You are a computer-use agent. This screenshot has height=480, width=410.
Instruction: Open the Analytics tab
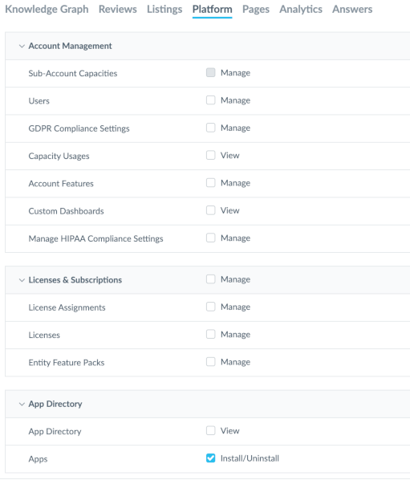301,9
